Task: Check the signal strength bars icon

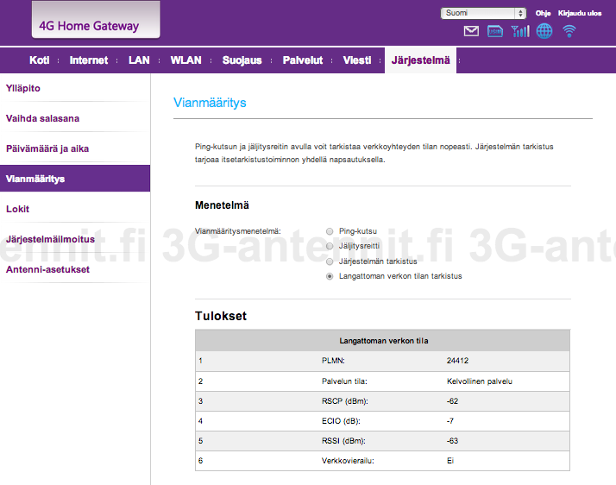Action: (x=520, y=31)
